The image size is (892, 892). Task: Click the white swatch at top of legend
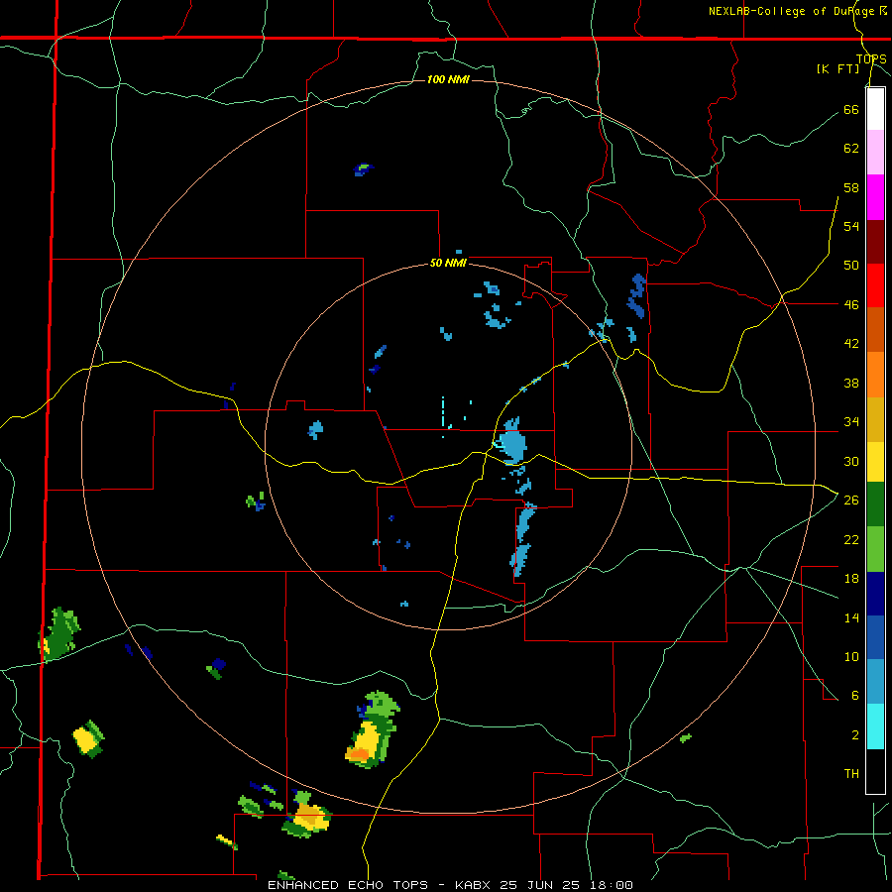[875, 109]
